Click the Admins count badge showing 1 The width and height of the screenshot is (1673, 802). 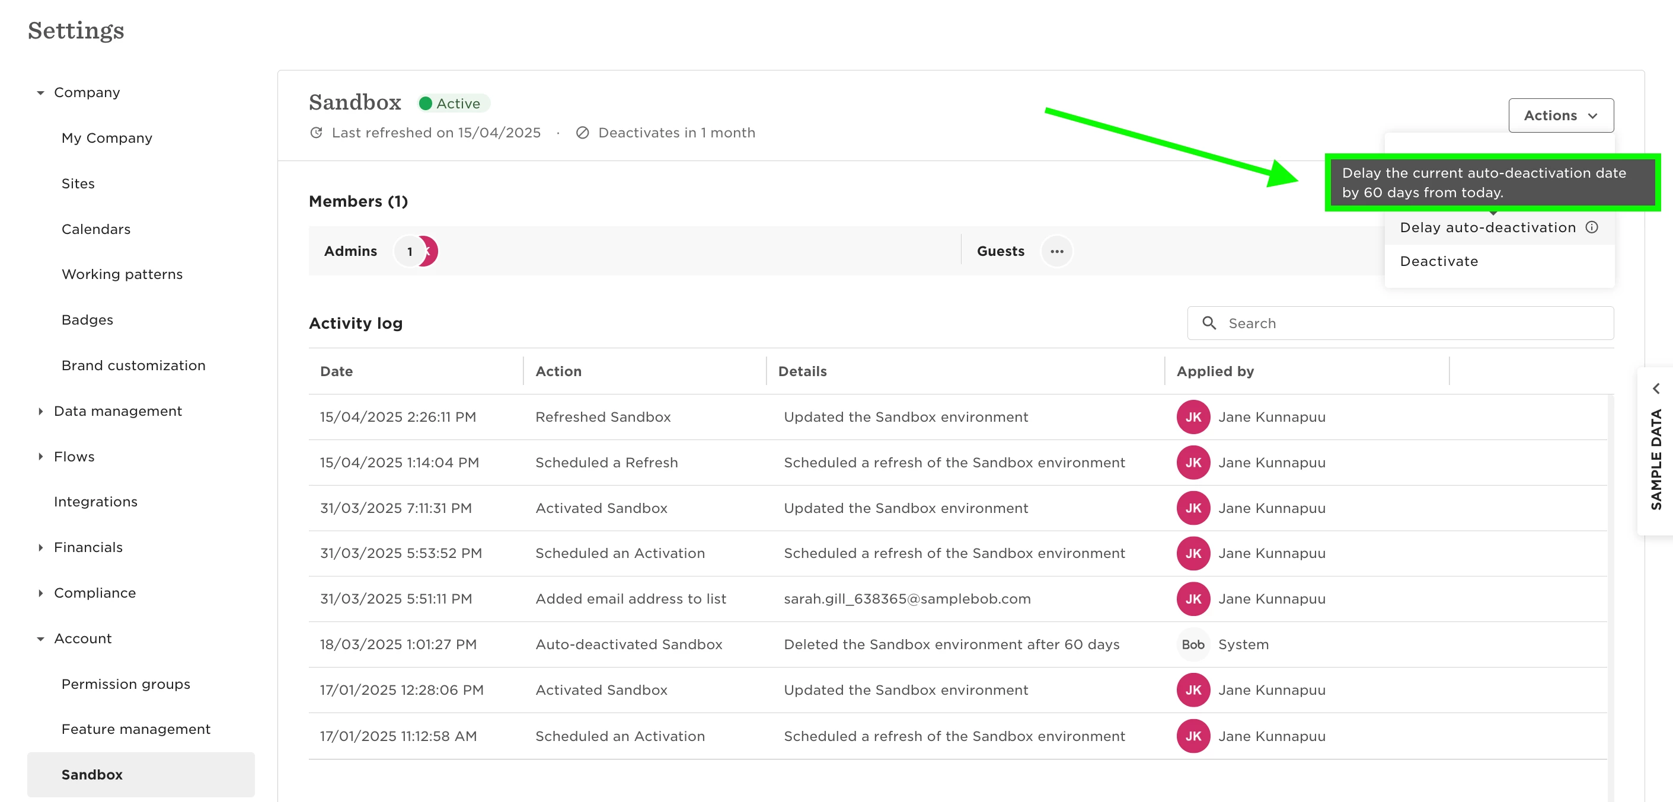[409, 252]
